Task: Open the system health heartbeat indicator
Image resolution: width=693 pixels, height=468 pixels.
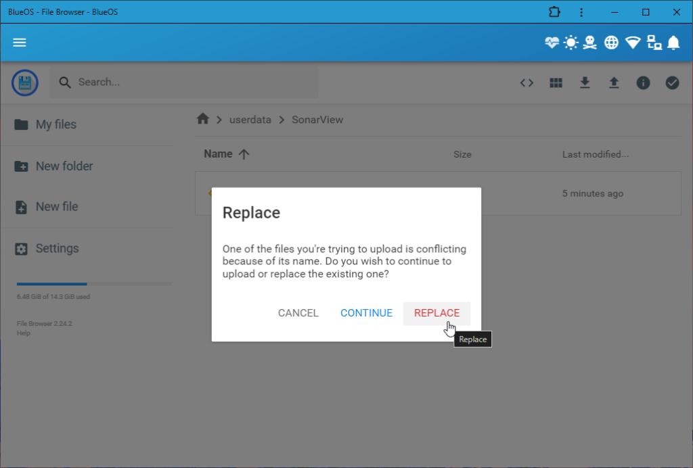Action: (552, 42)
